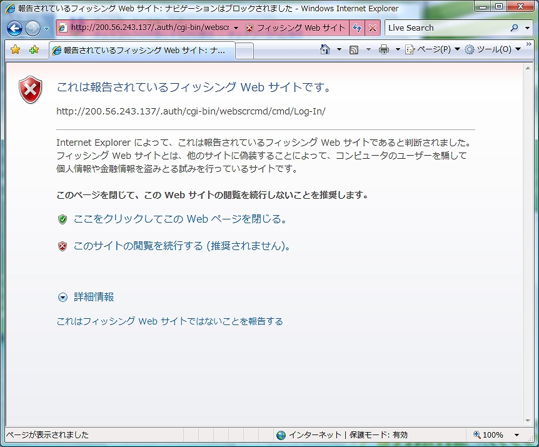Open the Live Search provider dropdown arrow
Image resolution: width=539 pixels, height=447 pixels.
click(526, 28)
